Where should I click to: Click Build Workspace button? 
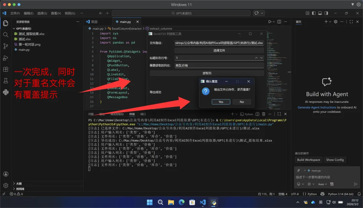pyautogui.click(x=308, y=159)
